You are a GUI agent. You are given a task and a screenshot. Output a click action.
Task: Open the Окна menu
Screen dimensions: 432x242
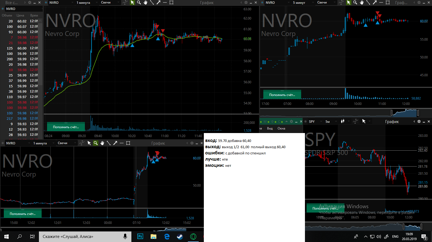(281, 128)
